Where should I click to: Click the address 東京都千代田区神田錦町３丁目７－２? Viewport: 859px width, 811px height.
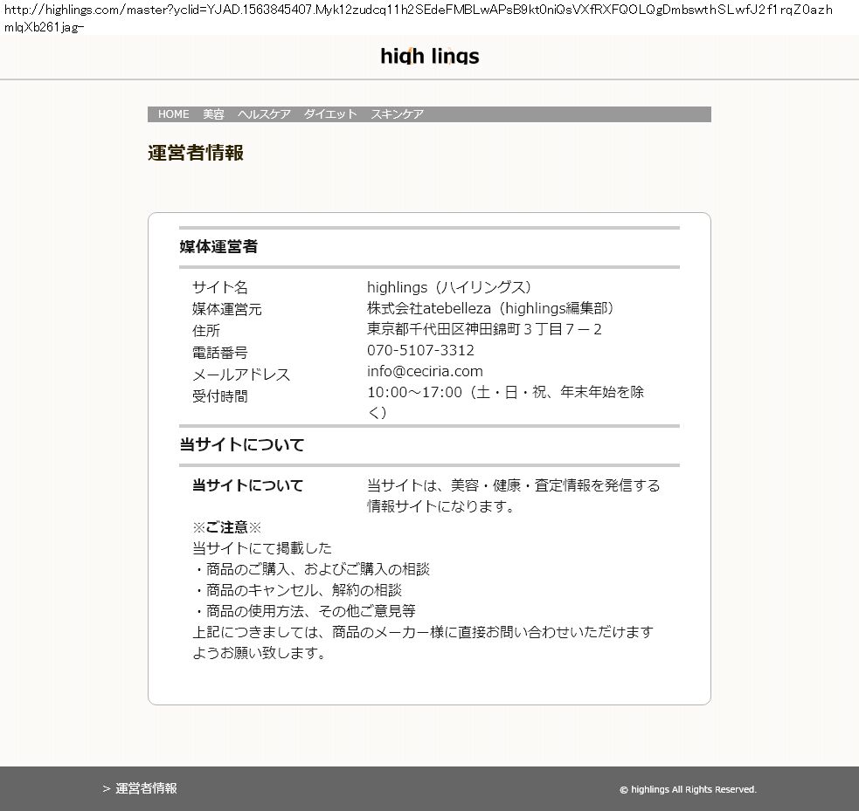point(484,329)
